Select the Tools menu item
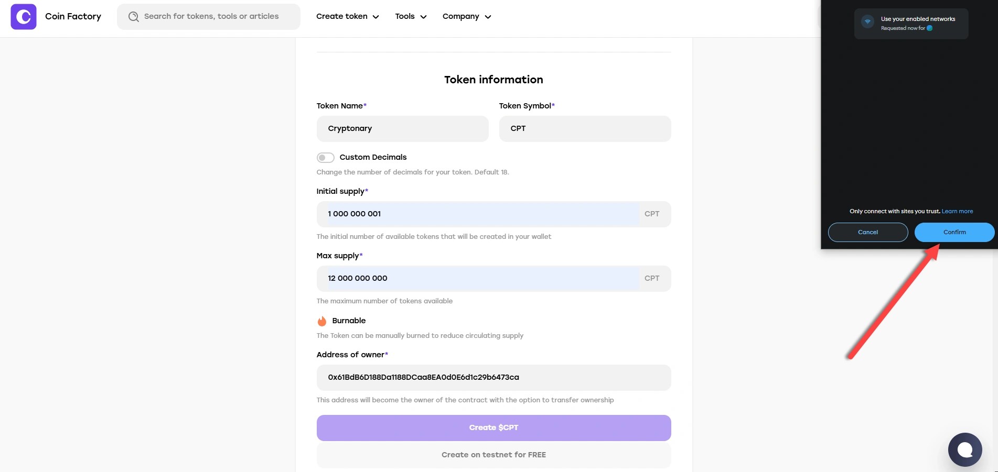 (405, 16)
